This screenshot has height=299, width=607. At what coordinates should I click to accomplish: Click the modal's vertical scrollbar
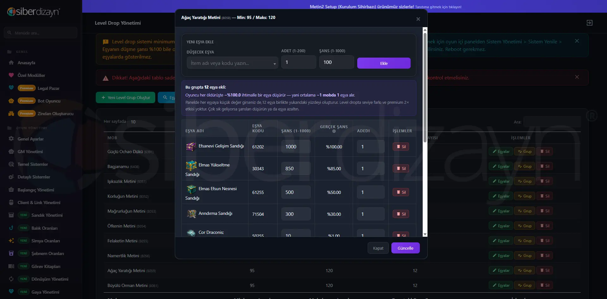pyautogui.click(x=425, y=85)
